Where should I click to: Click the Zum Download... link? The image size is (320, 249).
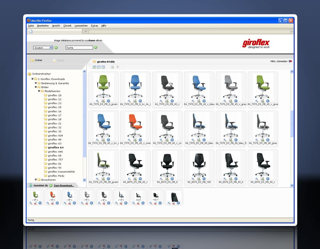[64, 186]
